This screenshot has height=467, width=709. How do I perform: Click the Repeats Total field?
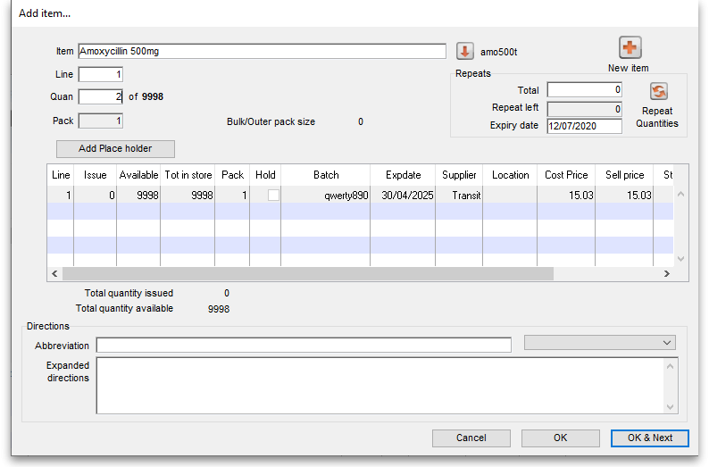click(x=584, y=90)
